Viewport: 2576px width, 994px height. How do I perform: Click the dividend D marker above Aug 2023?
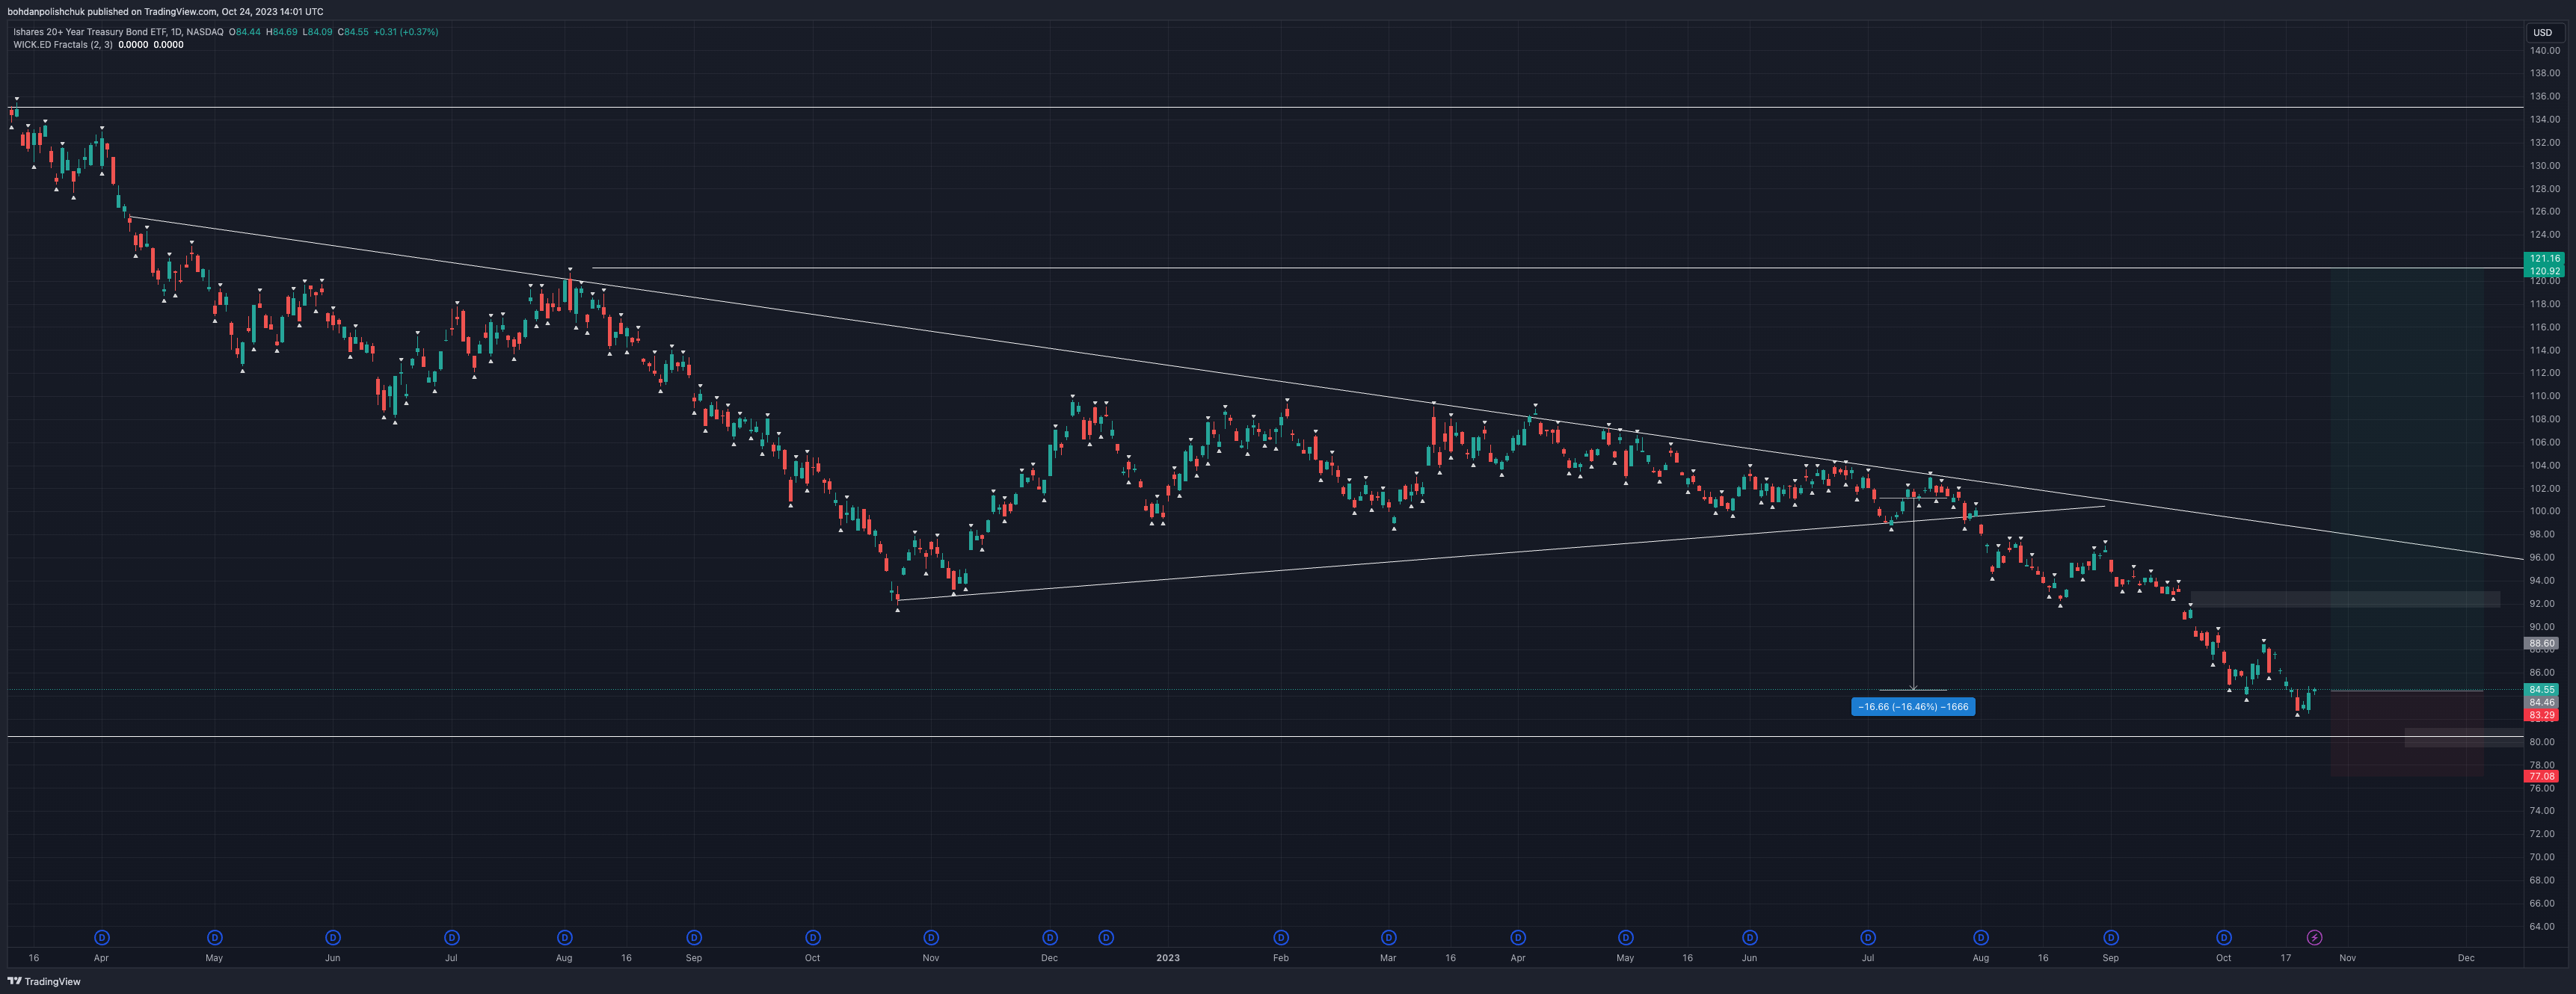pyautogui.click(x=1981, y=937)
